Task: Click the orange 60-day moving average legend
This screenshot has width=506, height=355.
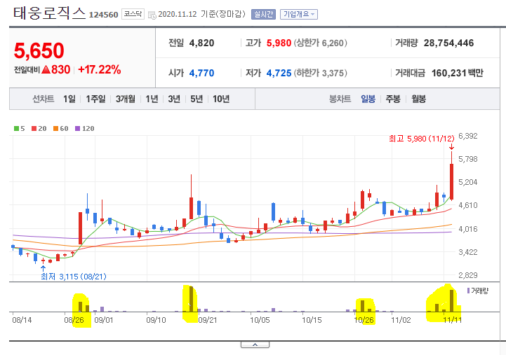Action: (x=60, y=128)
